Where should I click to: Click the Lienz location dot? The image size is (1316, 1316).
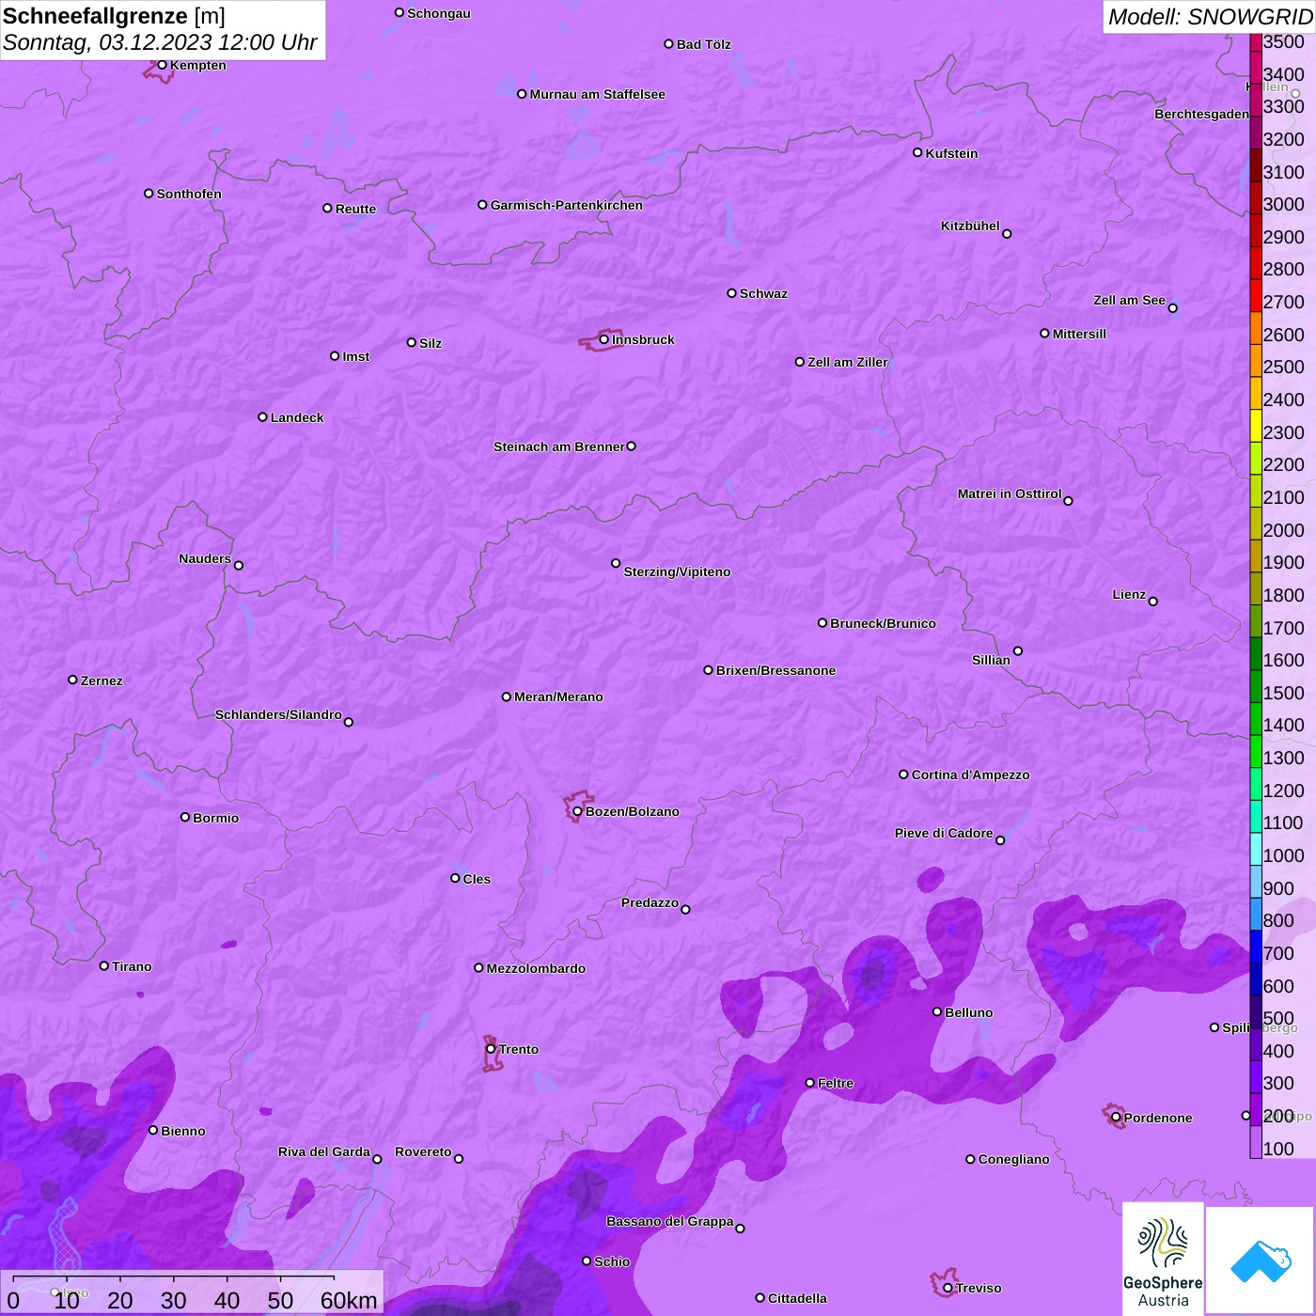click(x=1153, y=602)
